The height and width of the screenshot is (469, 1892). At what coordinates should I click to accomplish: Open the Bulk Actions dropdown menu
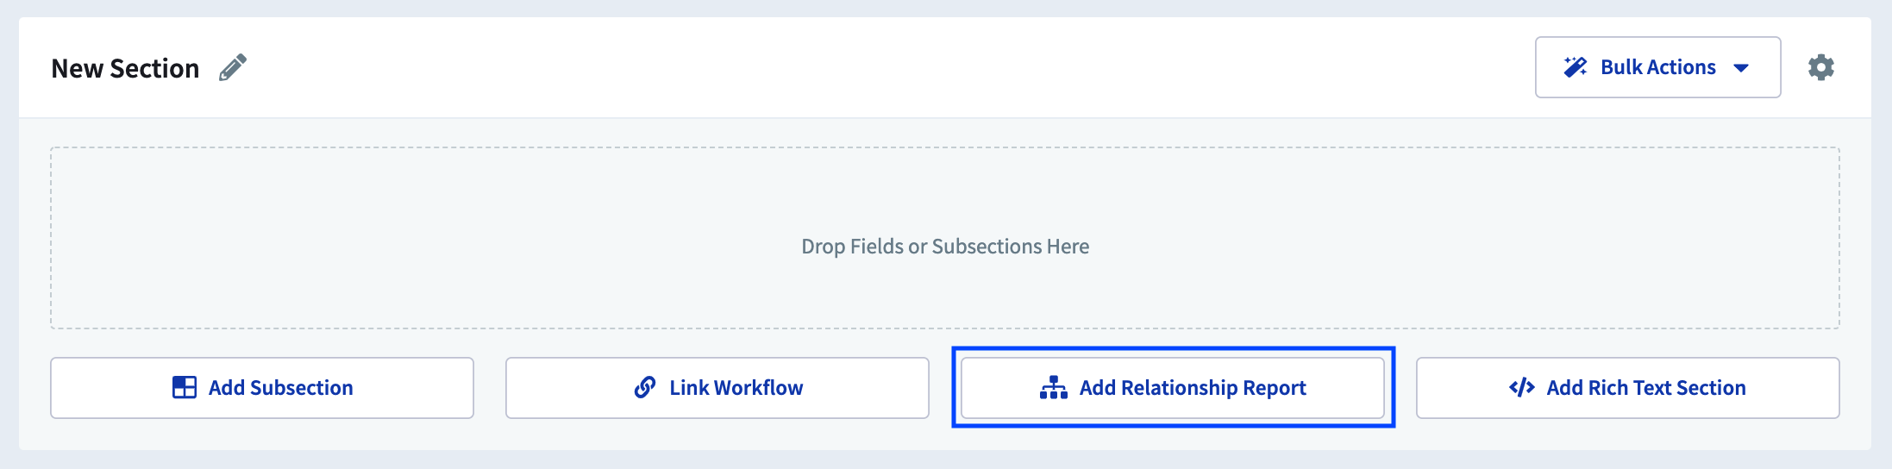[x=1657, y=67]
